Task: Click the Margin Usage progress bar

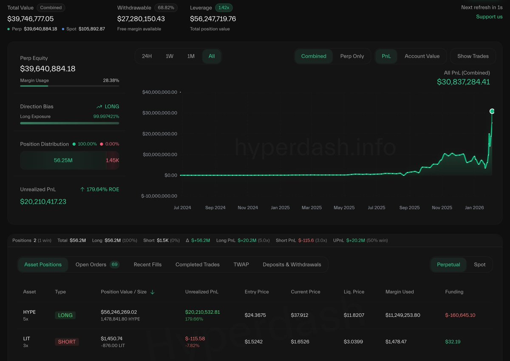Action: pos(69,86)
